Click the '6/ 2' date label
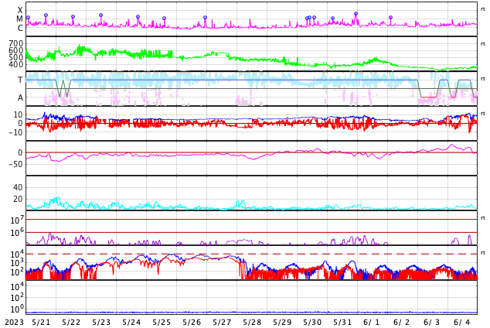Viewport: 490px width, 328px height. 402,323
